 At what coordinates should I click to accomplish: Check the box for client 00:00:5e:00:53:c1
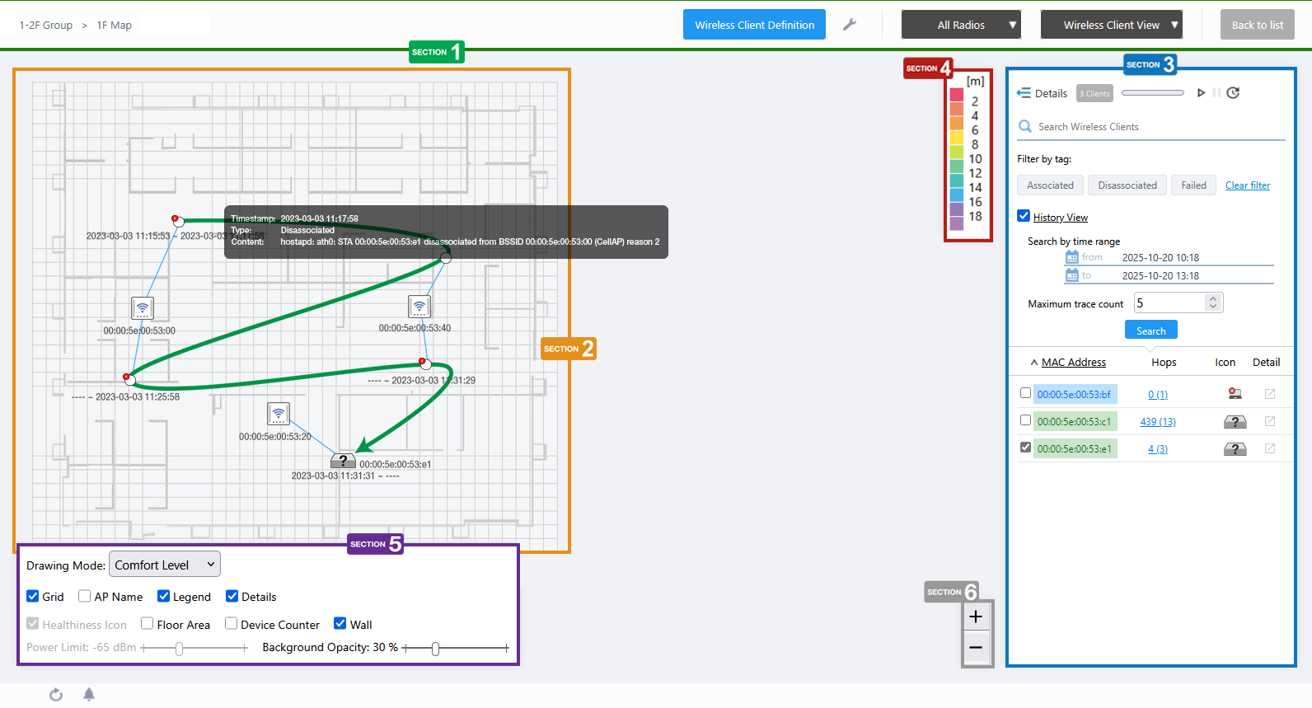pyautogui.click(x=1025, y=420)
